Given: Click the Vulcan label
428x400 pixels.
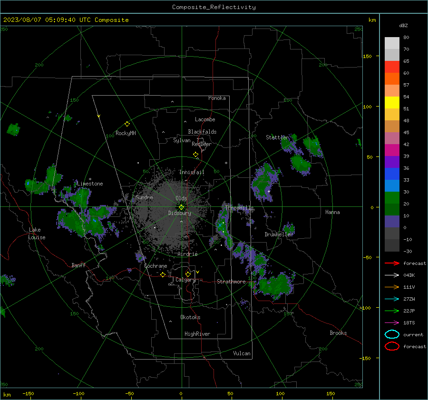Looking at the screenshot, I should click(242, 353).
